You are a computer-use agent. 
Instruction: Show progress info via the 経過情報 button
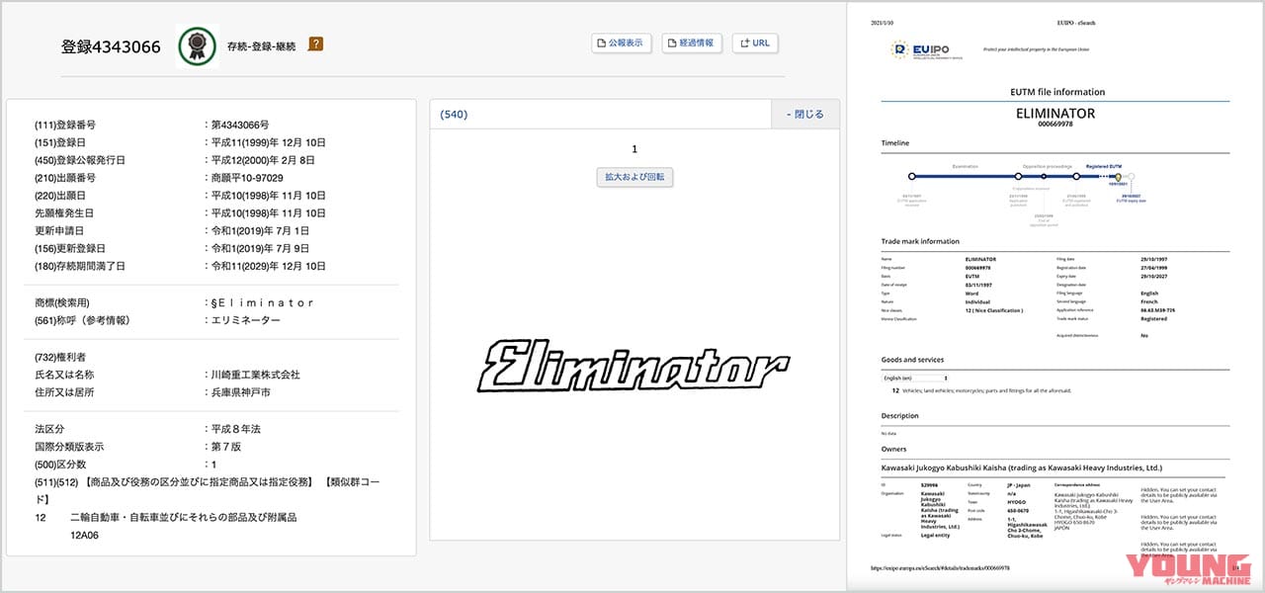[692, 42]
